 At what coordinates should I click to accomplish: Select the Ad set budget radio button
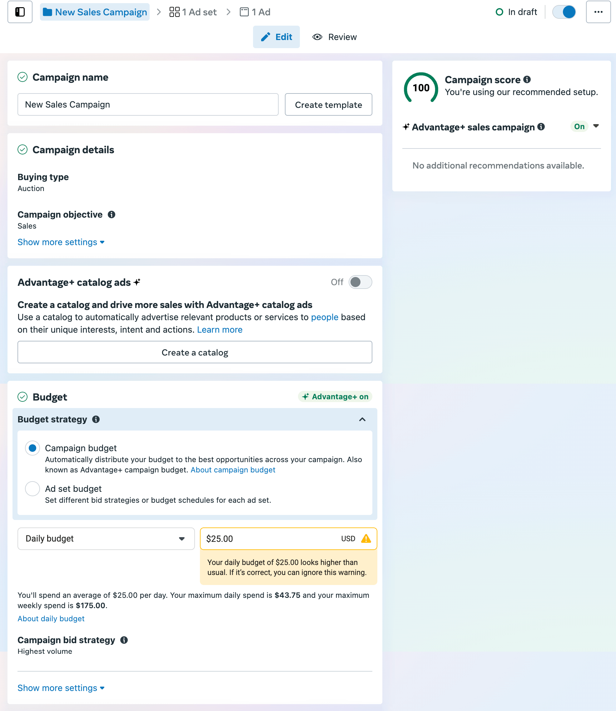32,489
